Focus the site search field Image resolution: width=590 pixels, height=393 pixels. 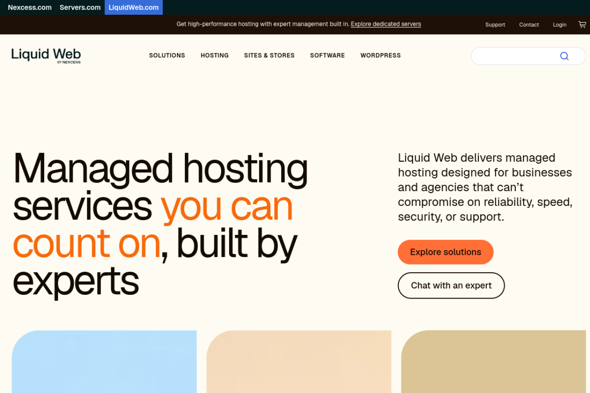coord(528,56)
